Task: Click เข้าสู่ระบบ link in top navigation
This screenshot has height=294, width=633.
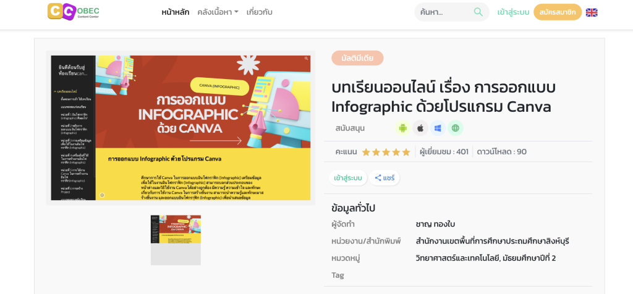Action: point(513,12)
